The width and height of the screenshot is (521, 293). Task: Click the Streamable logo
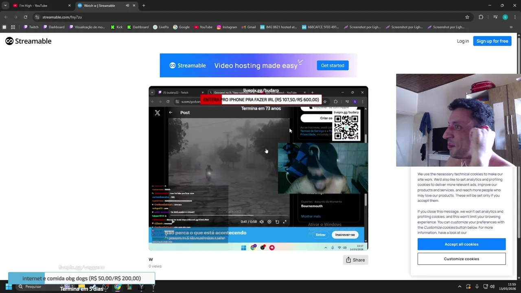[x=28, y=41]
